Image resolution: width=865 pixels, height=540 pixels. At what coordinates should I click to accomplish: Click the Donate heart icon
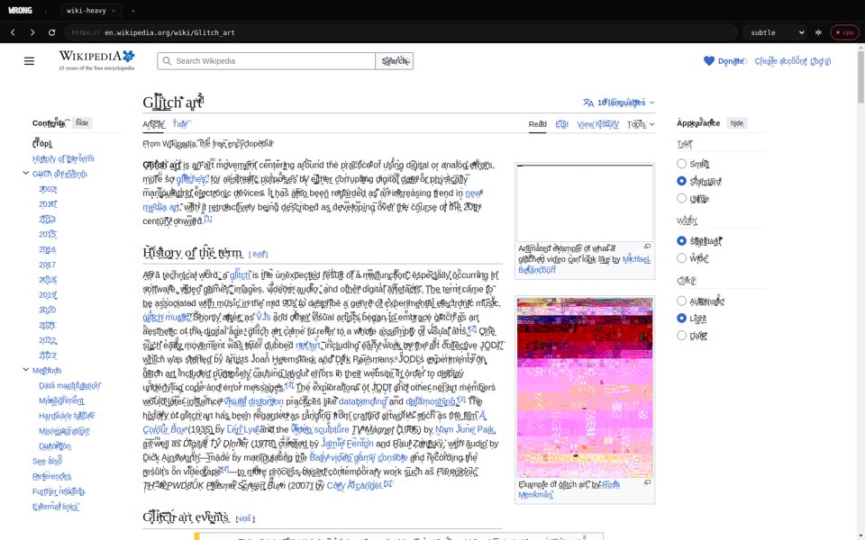click(x=709, y=61)
